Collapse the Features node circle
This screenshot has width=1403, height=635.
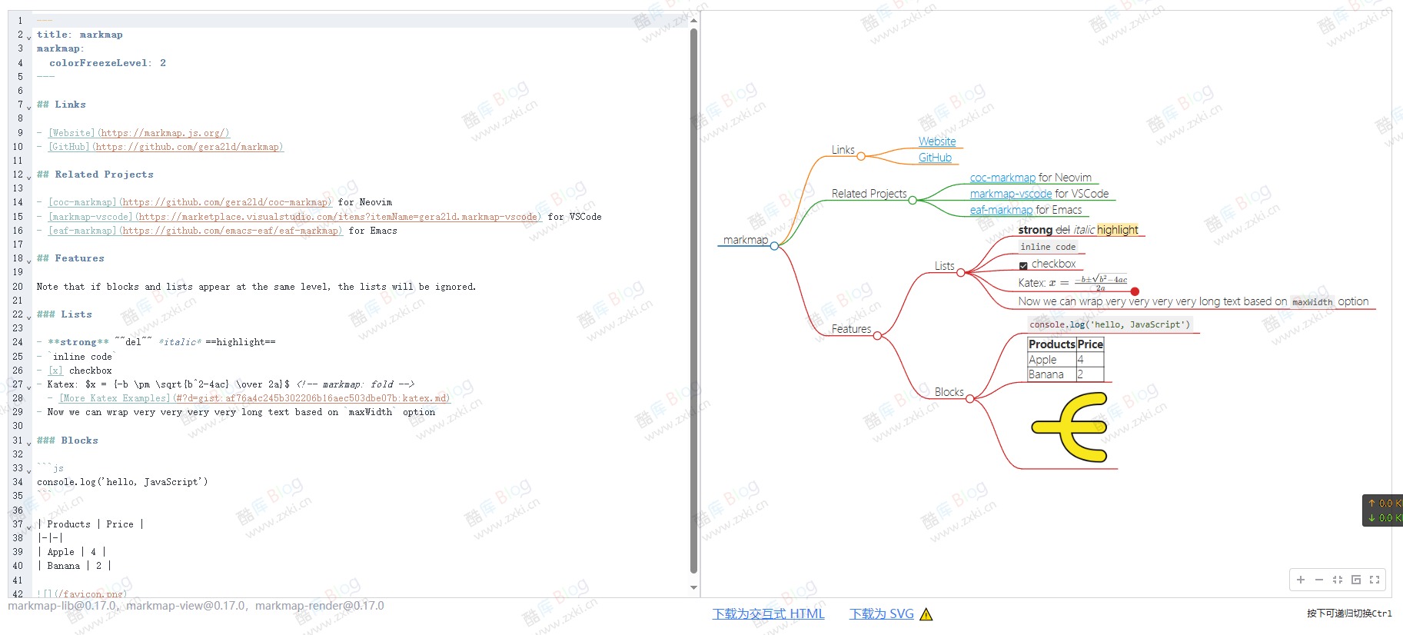(x=877, y=335)
